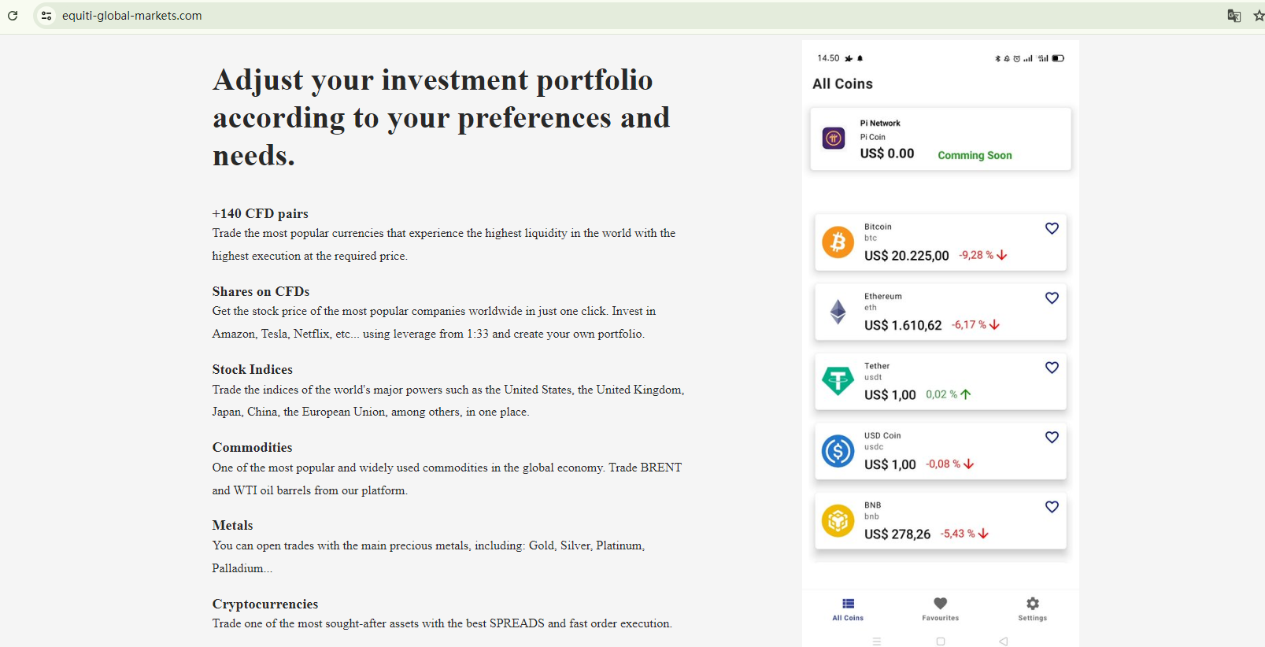The image size is (1265, 647).
Task: Toggle favourite heart for Tether
Action: point(1052,368)
